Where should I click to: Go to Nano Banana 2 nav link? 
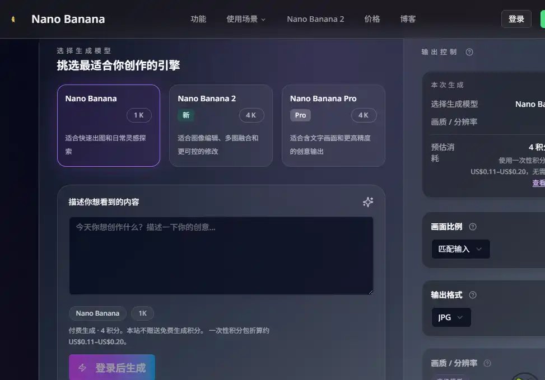coord(315,19)
